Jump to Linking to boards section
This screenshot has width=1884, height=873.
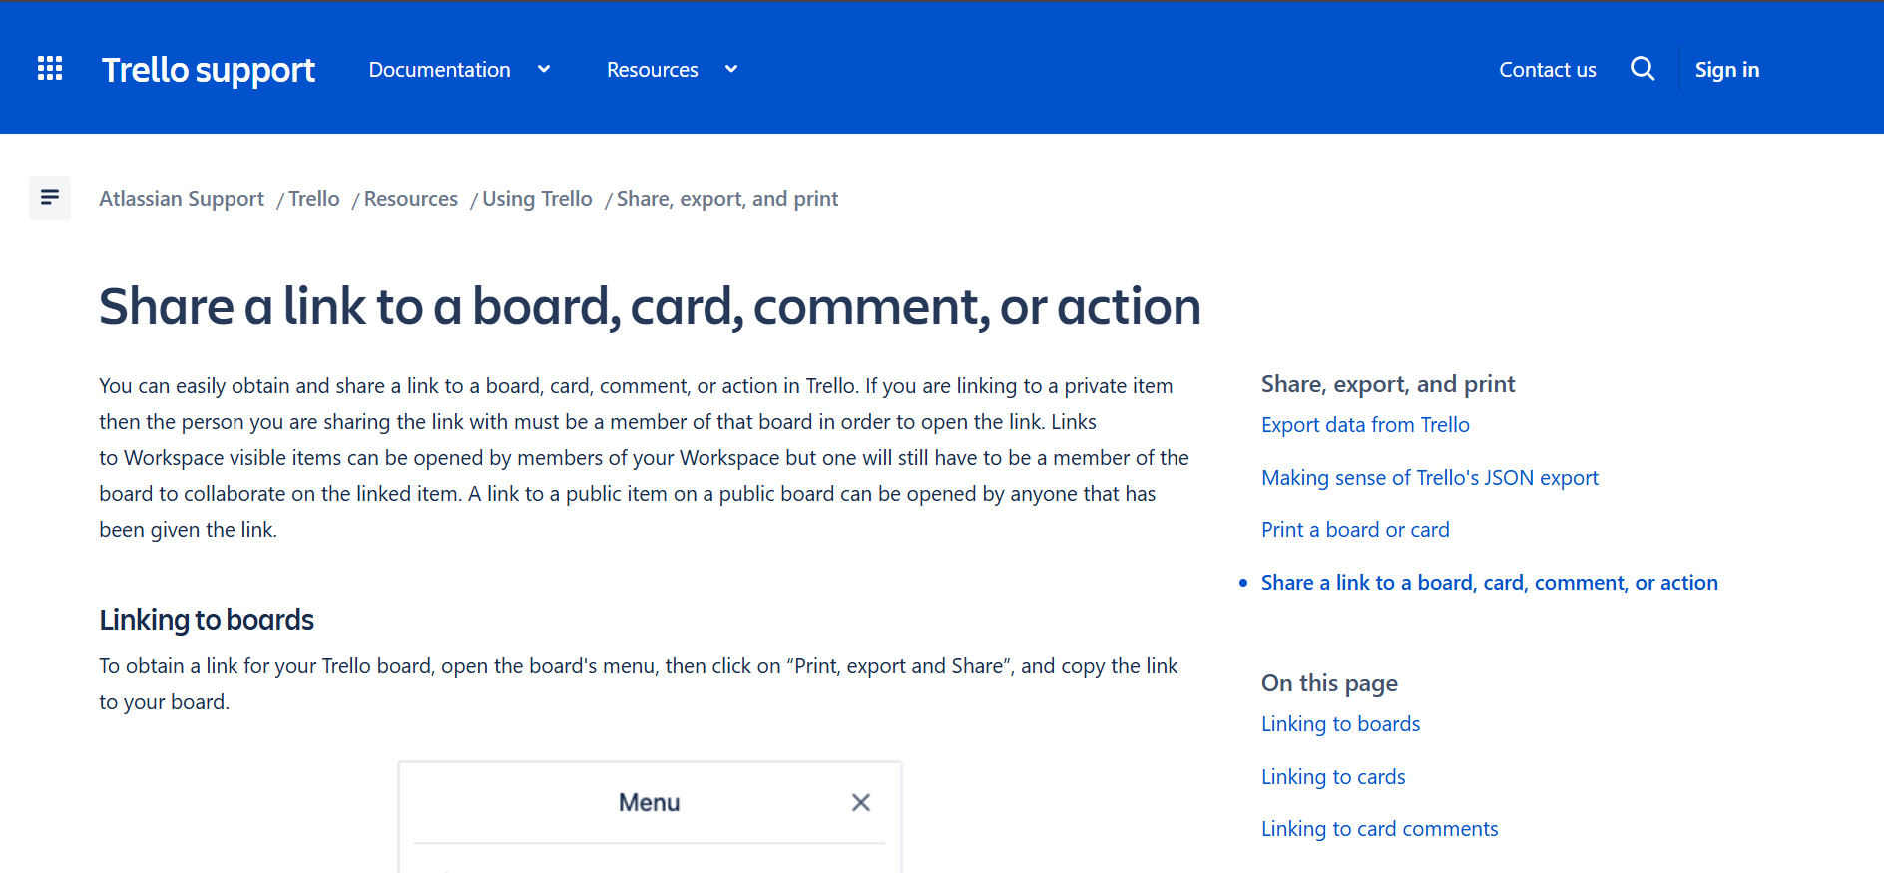click(x=1340, y=724)
